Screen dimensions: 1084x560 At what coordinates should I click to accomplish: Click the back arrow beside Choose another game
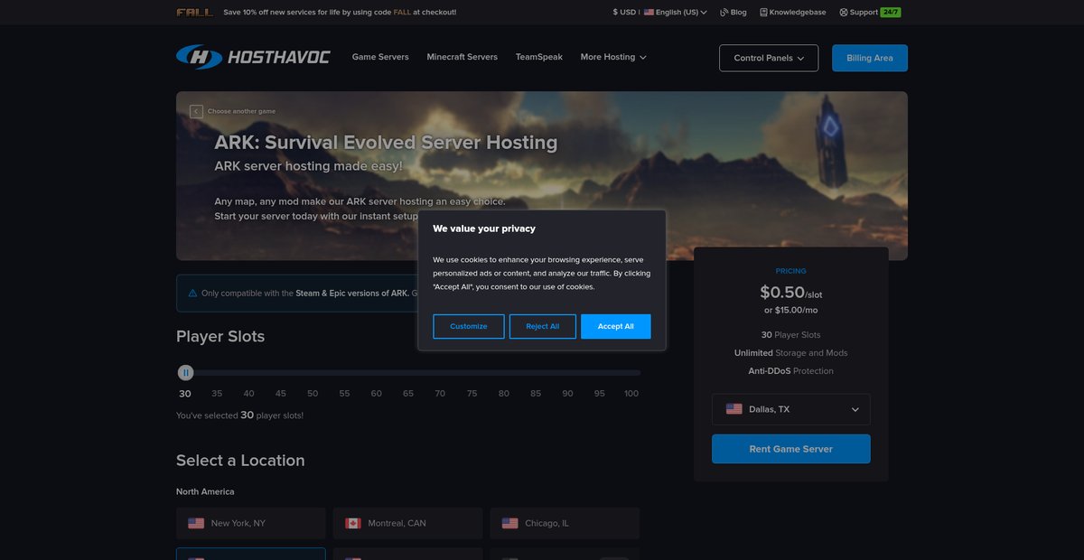point(196,111)
